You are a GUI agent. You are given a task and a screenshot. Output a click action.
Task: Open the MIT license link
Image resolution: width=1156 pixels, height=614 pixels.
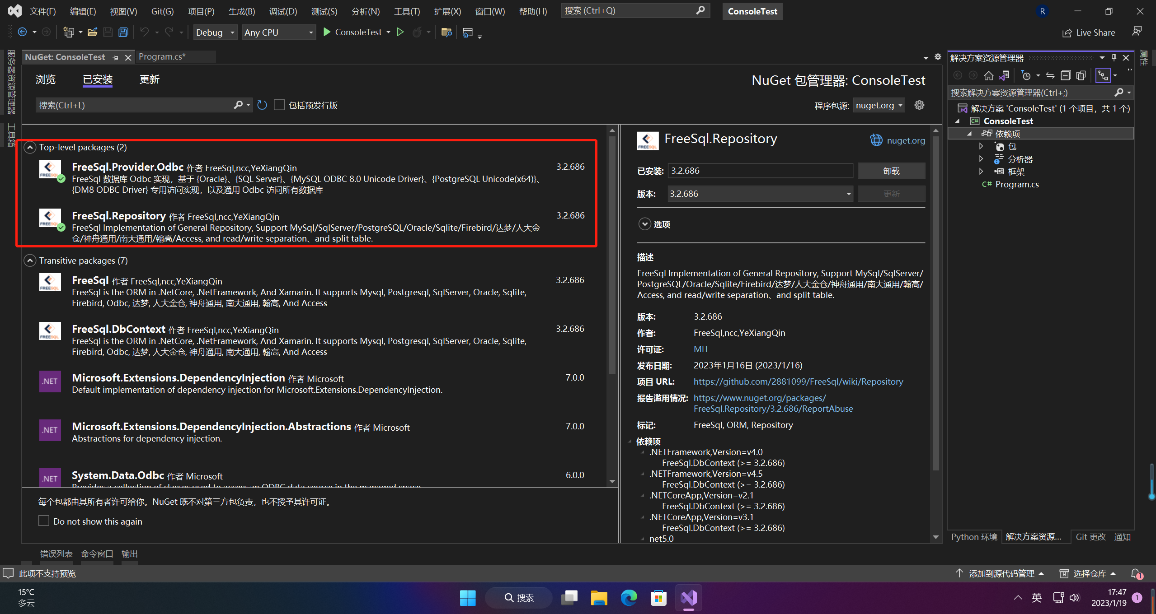click(701, 349)
